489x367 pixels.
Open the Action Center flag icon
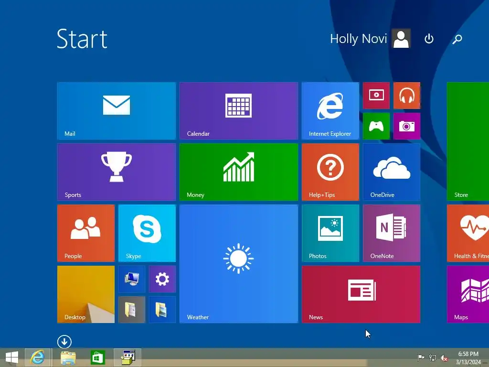click(420, 357)
